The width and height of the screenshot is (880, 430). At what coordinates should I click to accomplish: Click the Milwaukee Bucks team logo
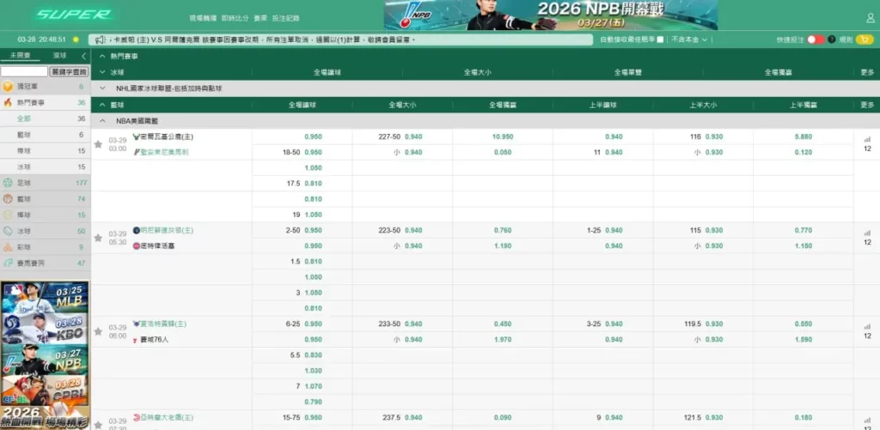[136, 136]
